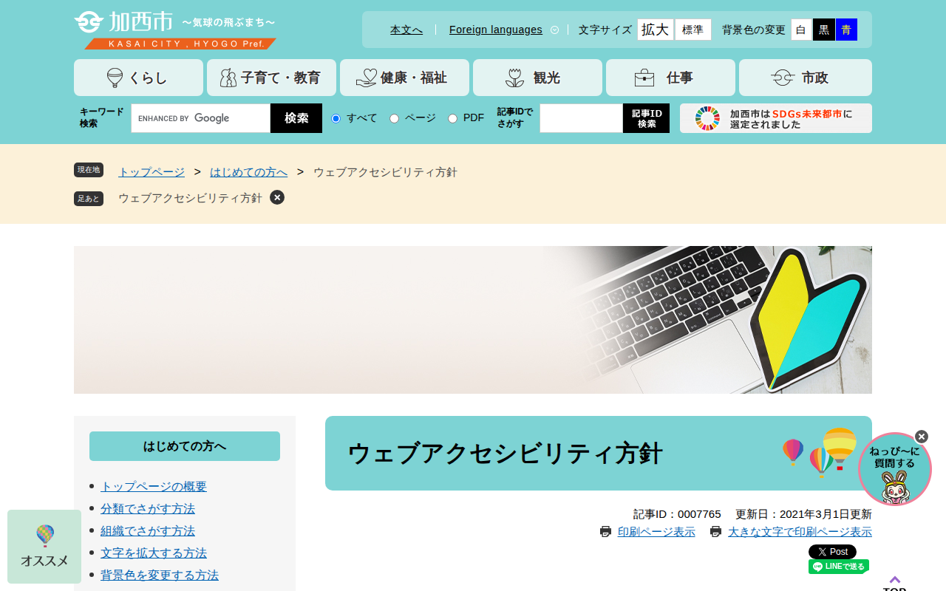Go to はじめての方へ breadcrumb link

pos(249,172)
